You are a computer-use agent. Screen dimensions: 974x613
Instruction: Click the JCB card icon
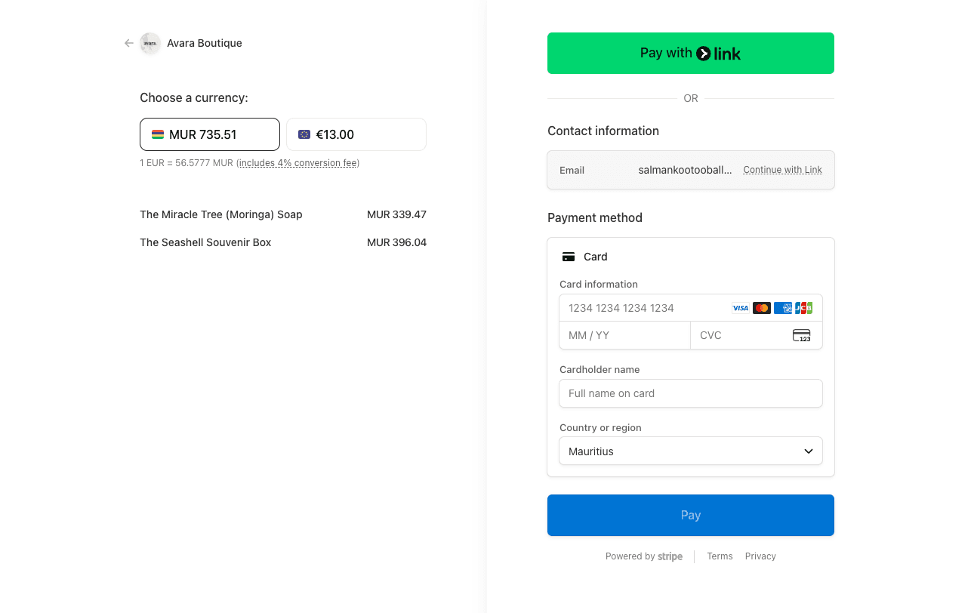[803, 308]
